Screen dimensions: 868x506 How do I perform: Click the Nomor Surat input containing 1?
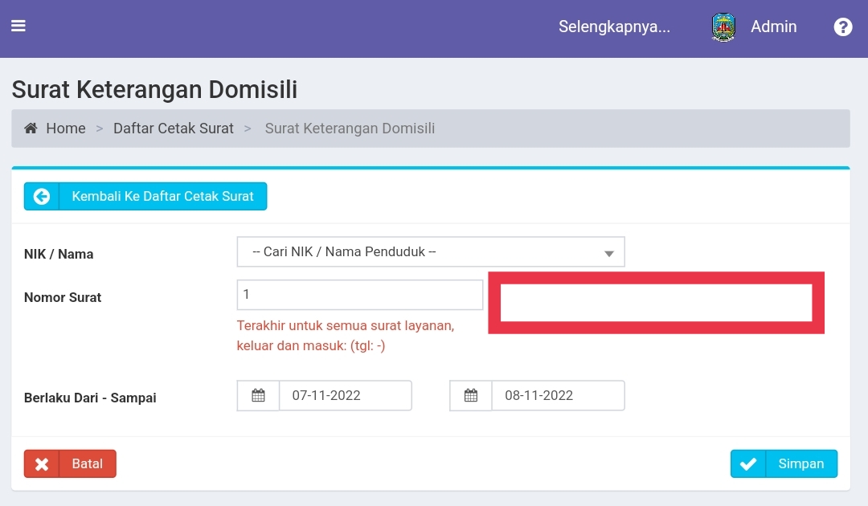click(359, 294)
